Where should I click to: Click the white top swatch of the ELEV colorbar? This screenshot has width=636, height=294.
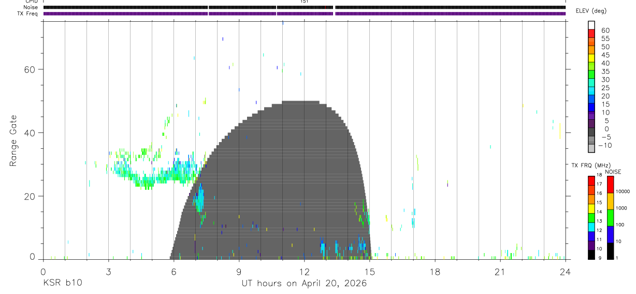591,25
